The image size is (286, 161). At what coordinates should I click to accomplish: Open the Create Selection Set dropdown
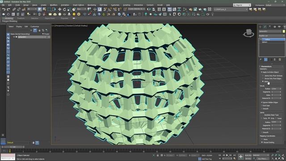click(136, 9)
